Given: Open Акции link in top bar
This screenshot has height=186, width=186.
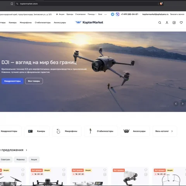Looking at the screenshot, I should coord(60,14).
